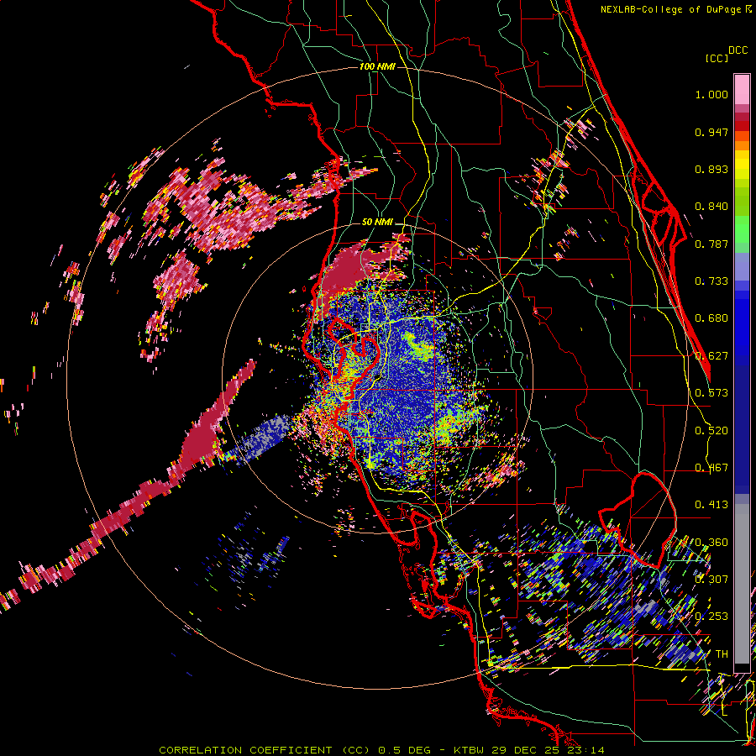Pick the gray color bar segment near 0.307
This screenshot has height=756, width=756.
point(742,584)
